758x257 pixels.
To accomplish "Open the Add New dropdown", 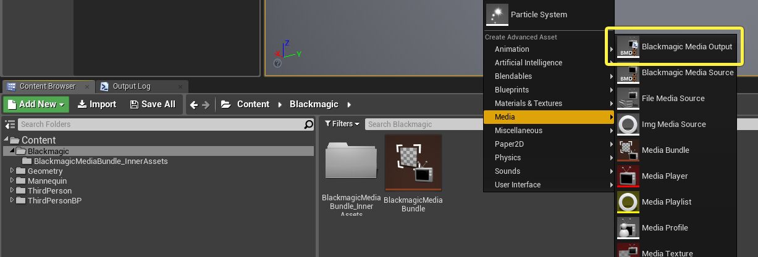I will 36,104.
